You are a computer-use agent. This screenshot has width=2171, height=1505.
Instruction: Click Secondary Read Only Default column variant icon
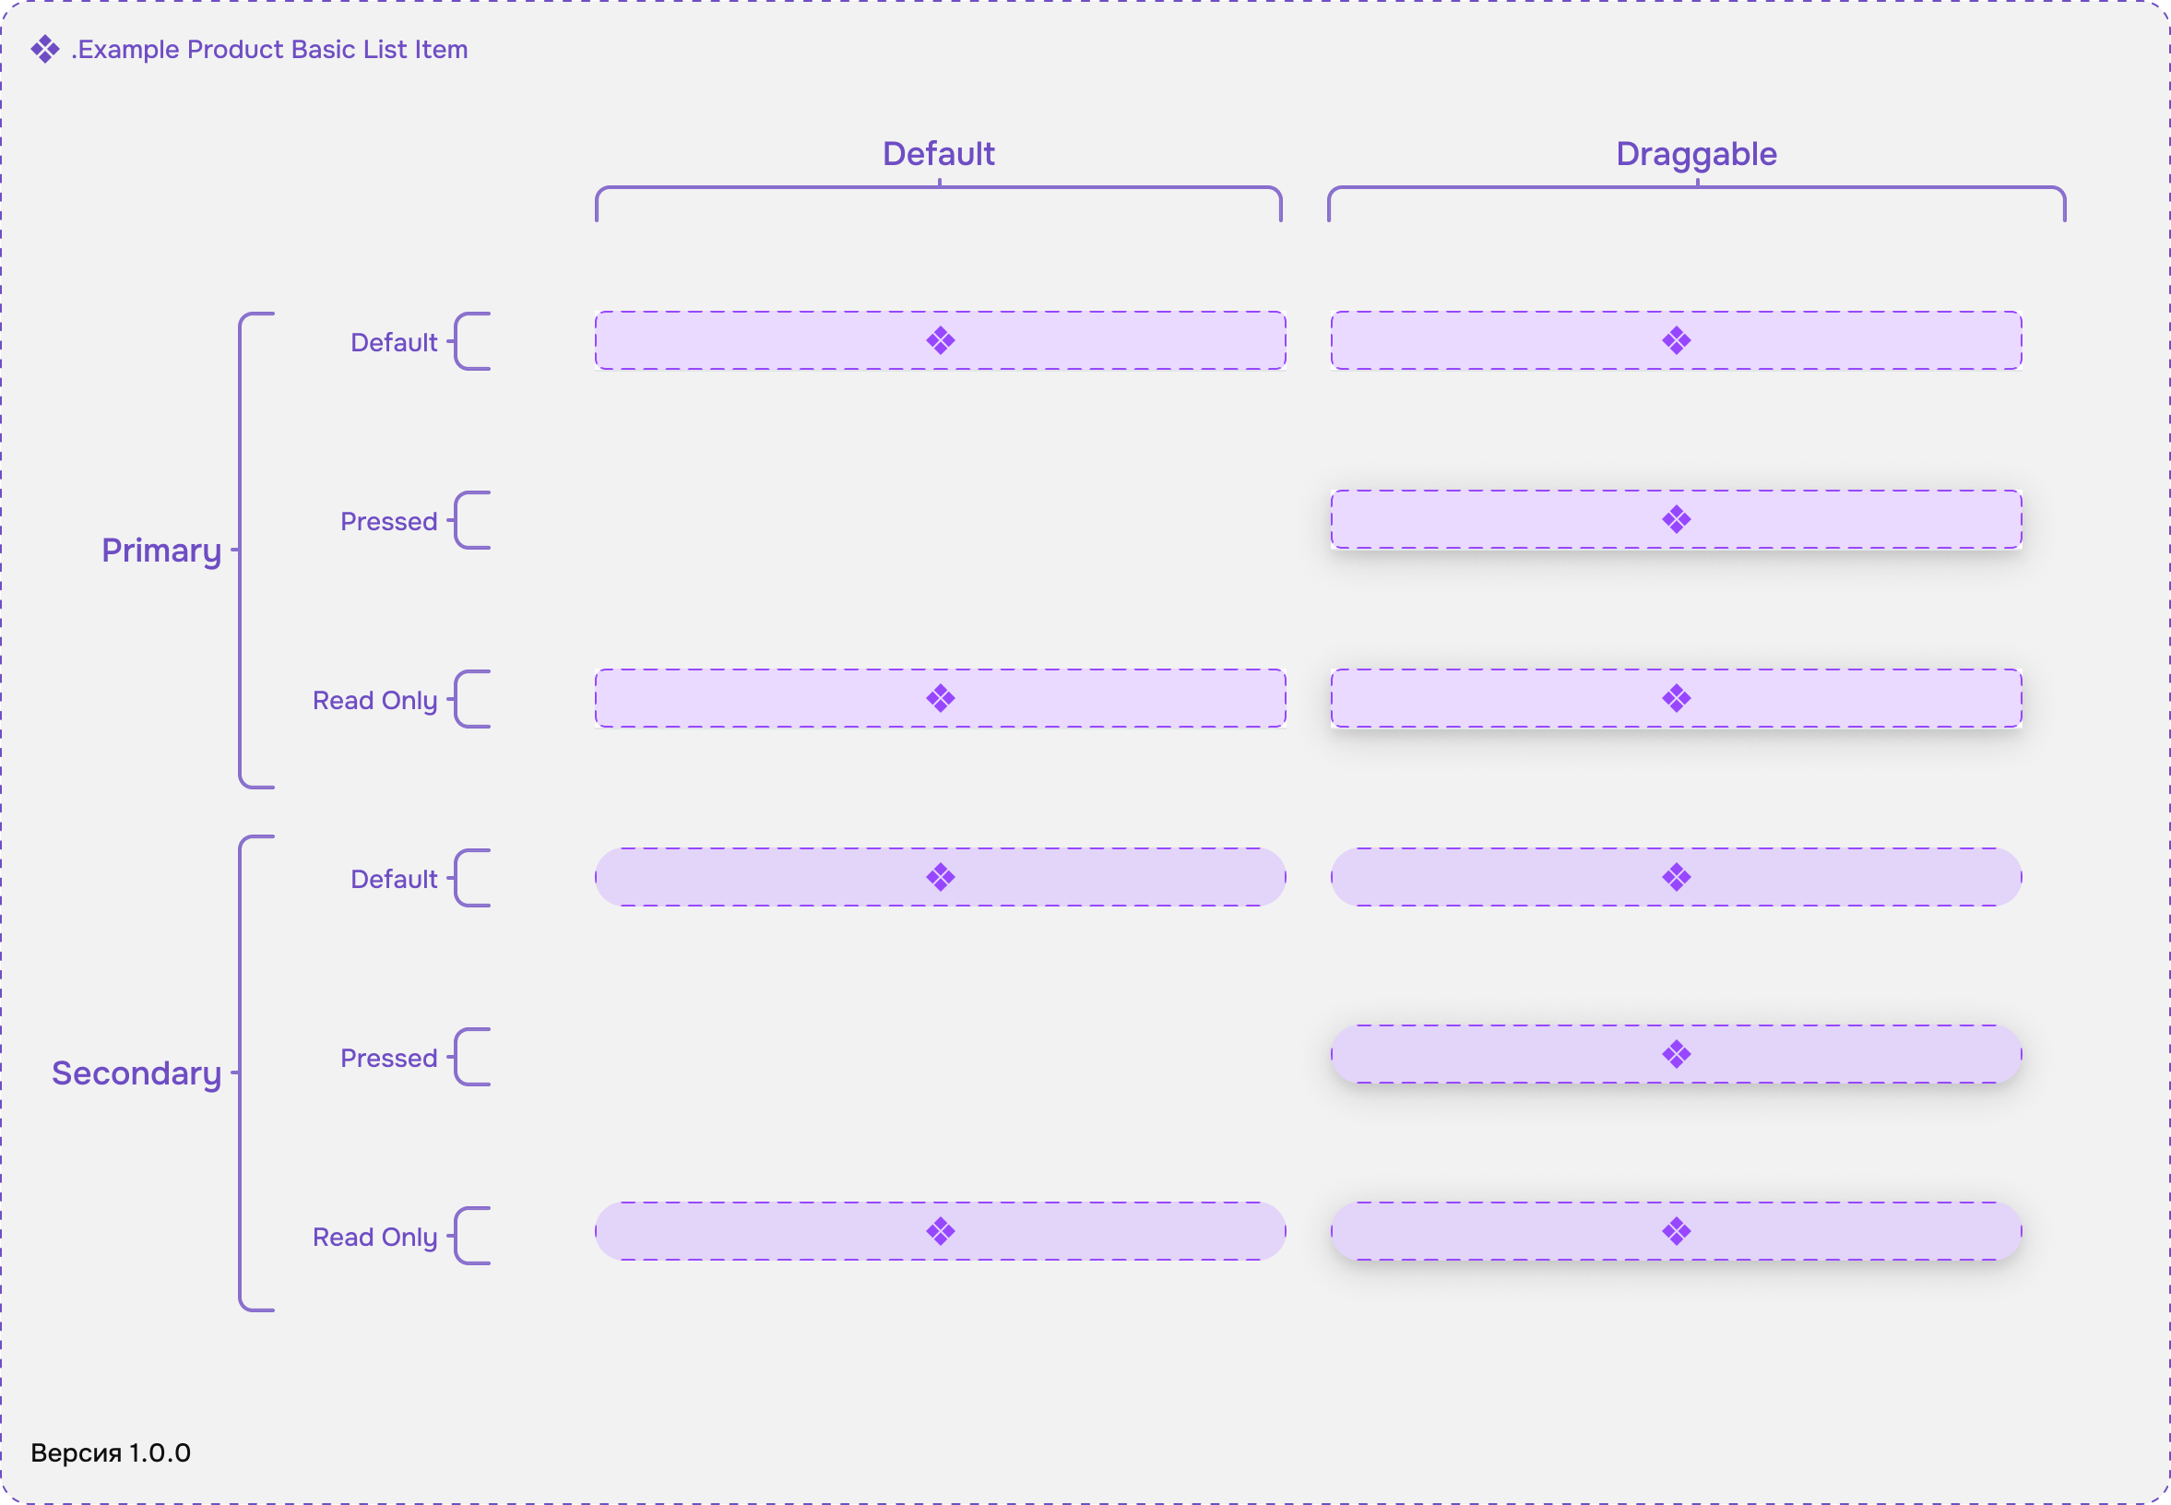[941, 1231]
